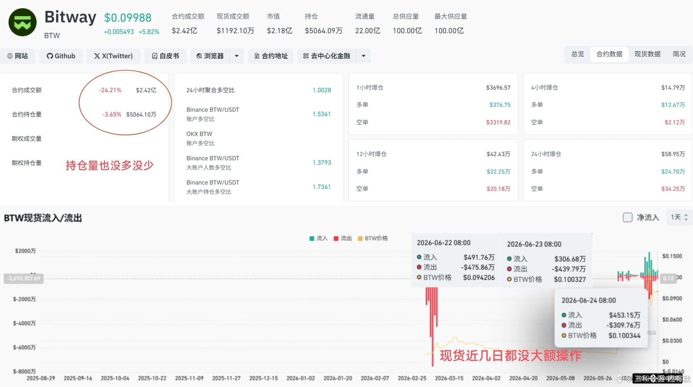Select the 4小时爆仓 $14.79万 value

673,88
